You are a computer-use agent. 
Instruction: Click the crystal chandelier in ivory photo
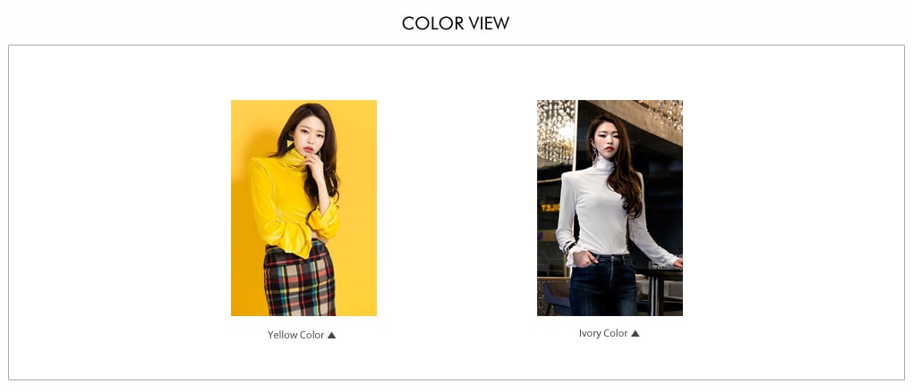[555, 131]
